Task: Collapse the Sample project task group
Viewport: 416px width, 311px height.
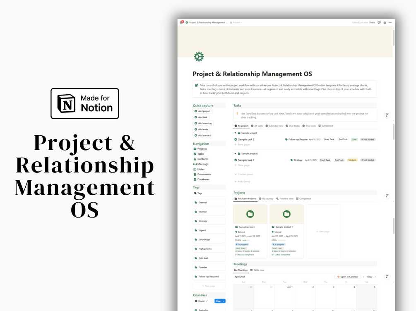Action: (x=235, y=133)
